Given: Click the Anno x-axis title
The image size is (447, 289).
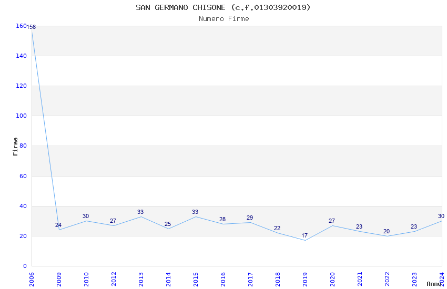Looking at the screenshot, I should (434, 284).
